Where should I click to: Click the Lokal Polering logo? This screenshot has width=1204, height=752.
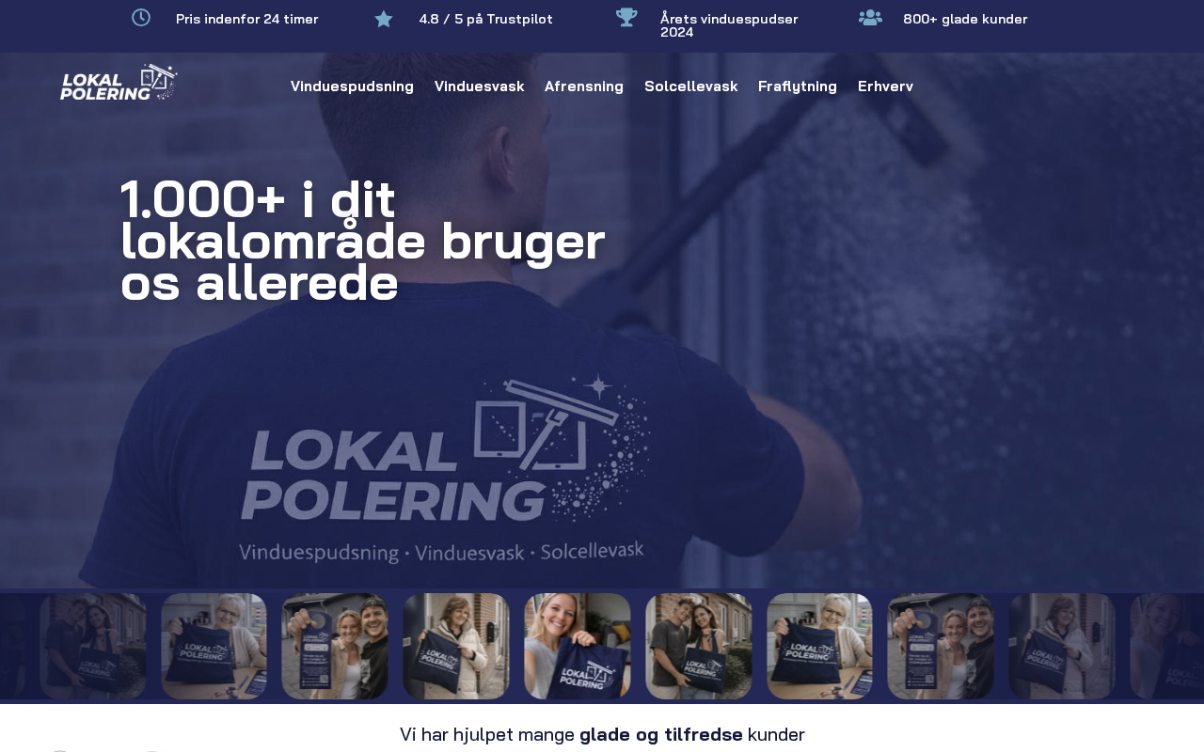[x=119, y=83]
